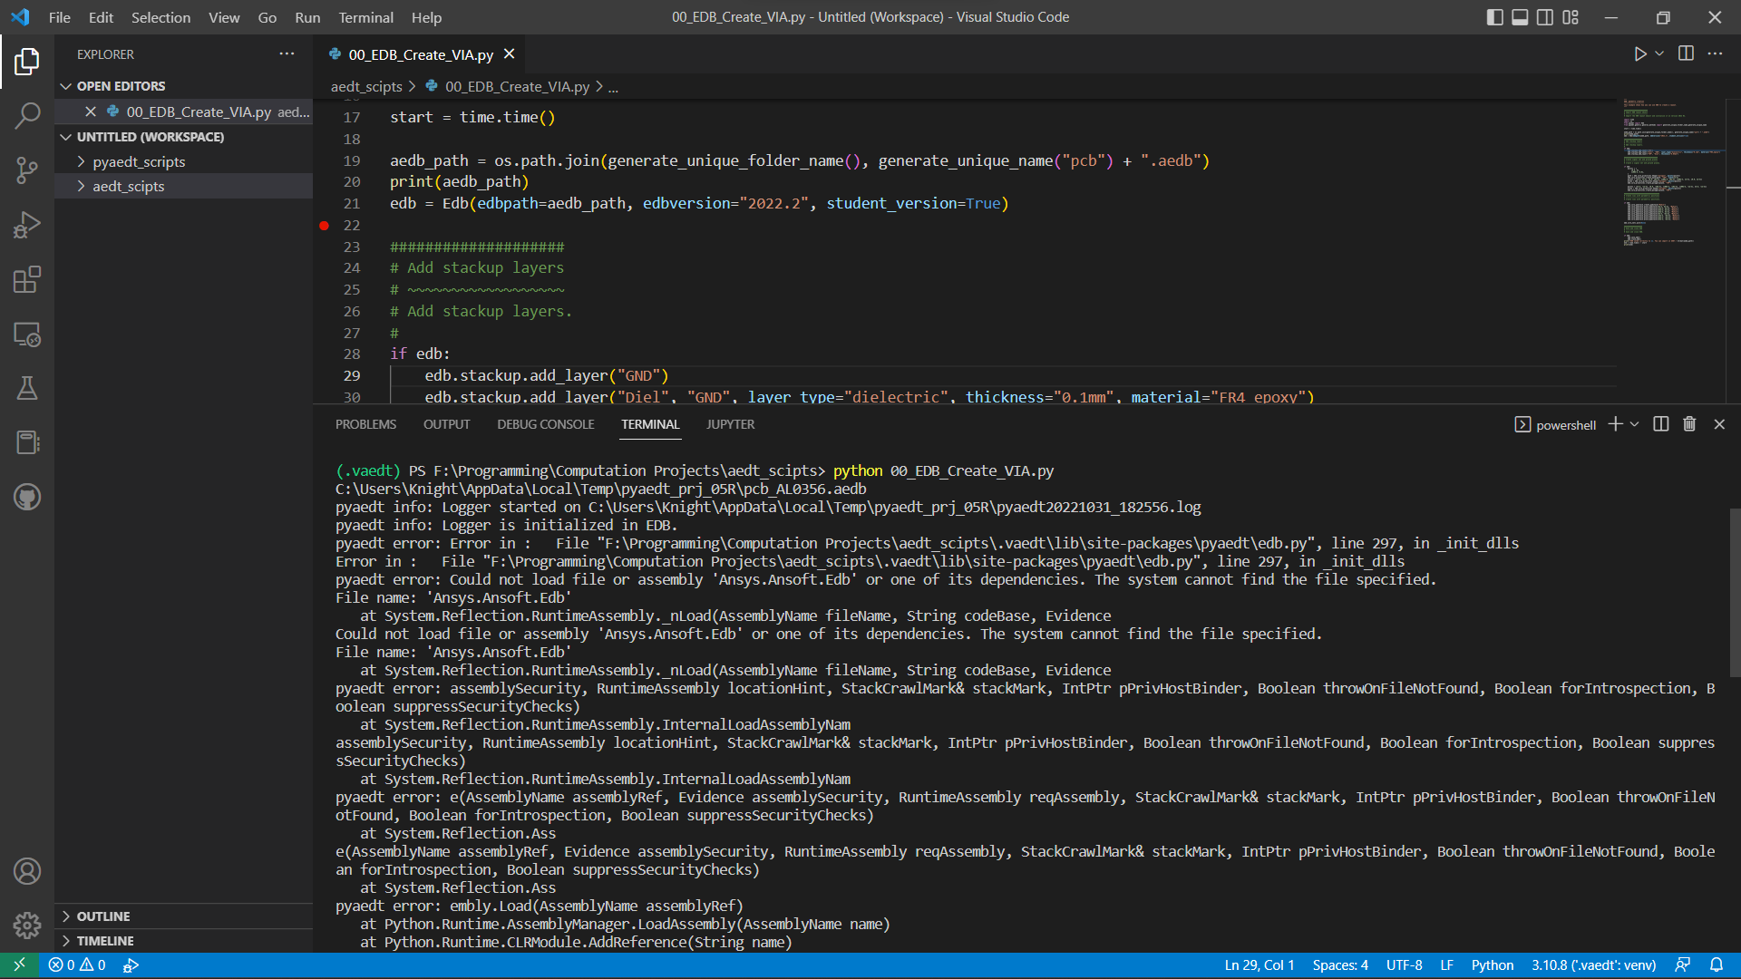1741x979 pixels.
Task: Open the terminal launch profile dropdown
Action: tap(1634, 424)
